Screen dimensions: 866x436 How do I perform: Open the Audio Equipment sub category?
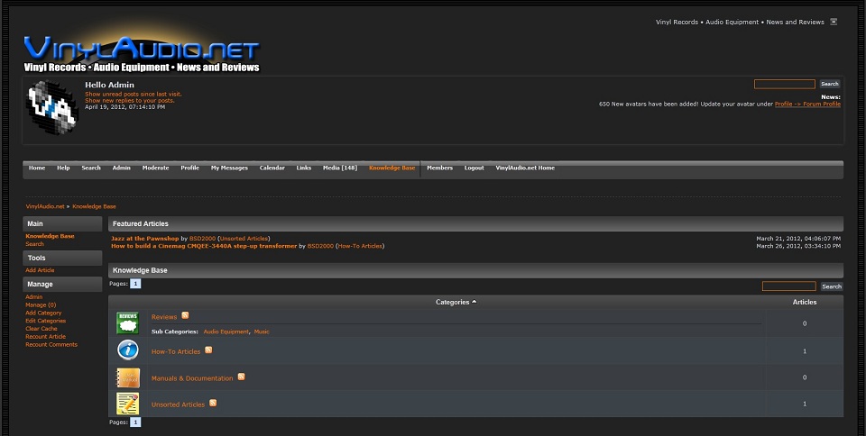(x=226, y=332)
